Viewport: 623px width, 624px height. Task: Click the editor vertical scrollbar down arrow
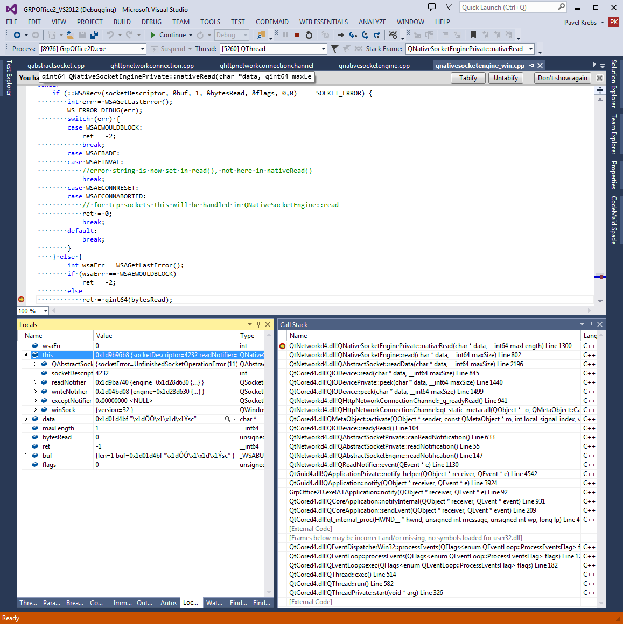(x=600, y=301)
